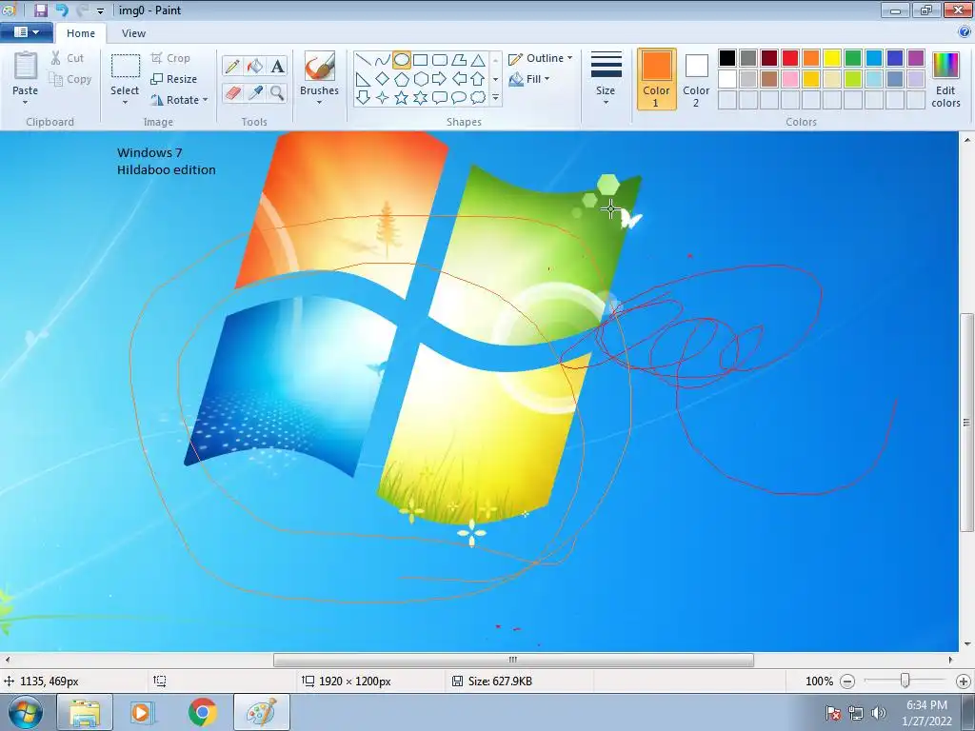Choose the Cloud callout shape
Viewport: 975px width, 731px height.
pyautogui.click(x=478, y=98)
